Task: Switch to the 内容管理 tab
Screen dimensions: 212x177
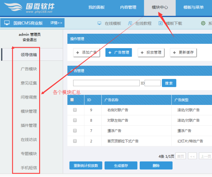Action: click(x=128, y=7)
